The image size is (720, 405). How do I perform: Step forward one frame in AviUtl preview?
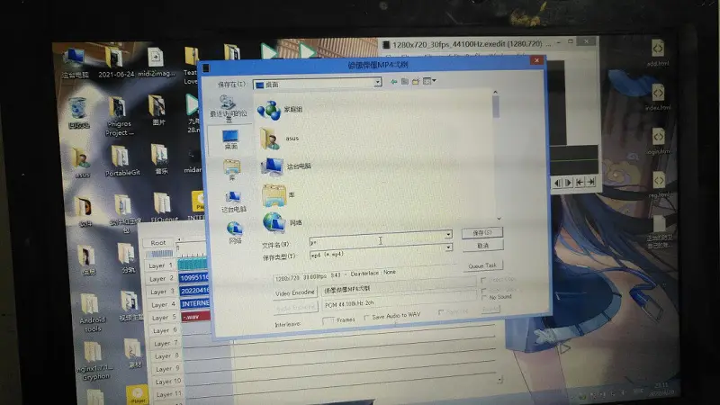tap(569, 183)
